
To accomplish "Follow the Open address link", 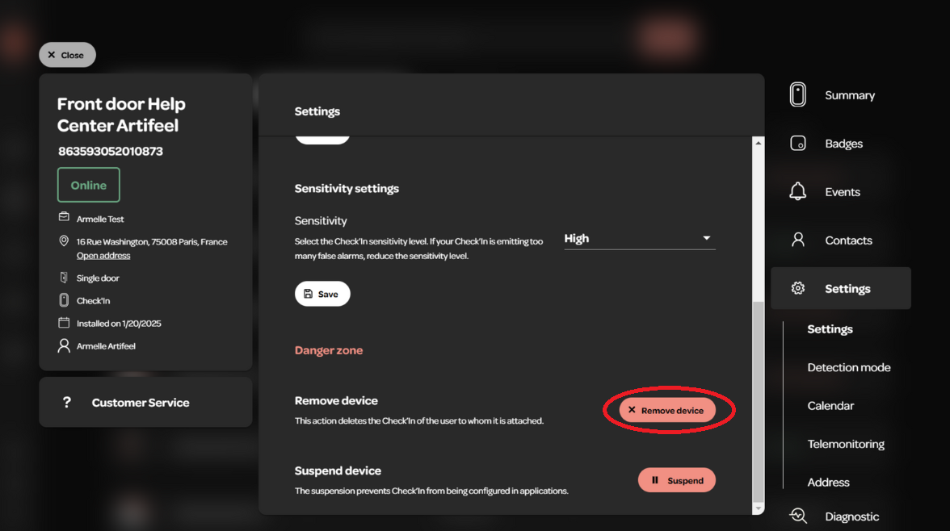I will pos(103,256).
